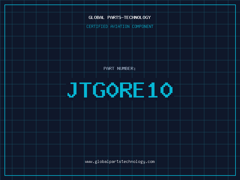Image resolution: width=240 pixels, height=180 pixels.
Task: Click the word NUMBER: in the grey label
Action: 126,69
